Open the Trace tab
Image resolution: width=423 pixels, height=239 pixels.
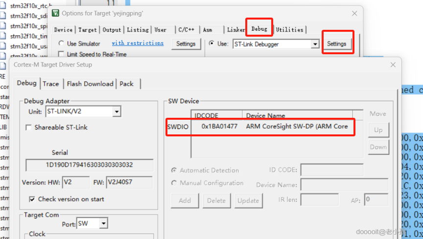click(51, 84)
